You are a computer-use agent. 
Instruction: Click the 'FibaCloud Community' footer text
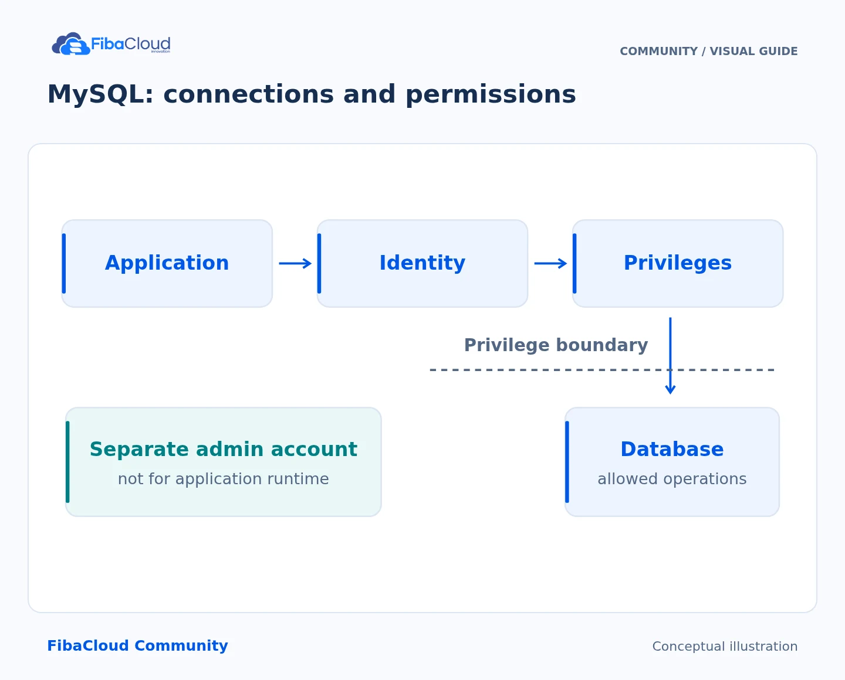pos(137,646)
